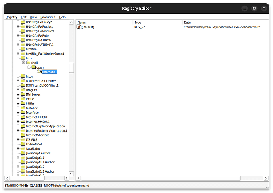This screenshot has width=273, height=193.
Task: Open the View menu
Action: point(33,17)
